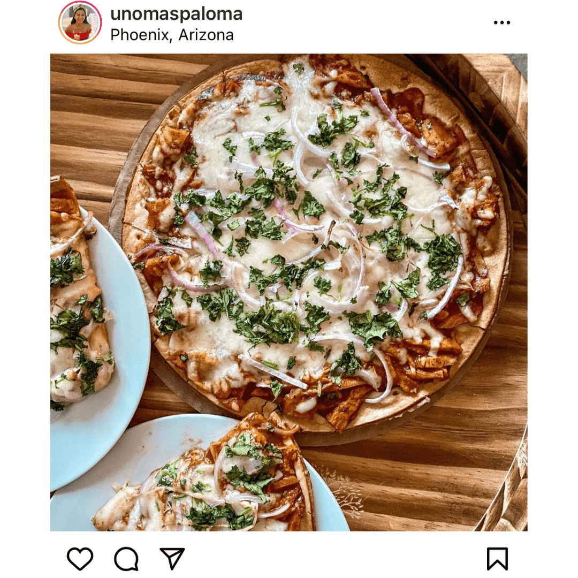Open the unomaspaloma username link
The height and width of the screenshot is (578, 578).
click(x=177, y=14)
